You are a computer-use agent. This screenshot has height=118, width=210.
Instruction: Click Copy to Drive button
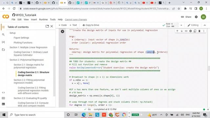coord(91,25)
